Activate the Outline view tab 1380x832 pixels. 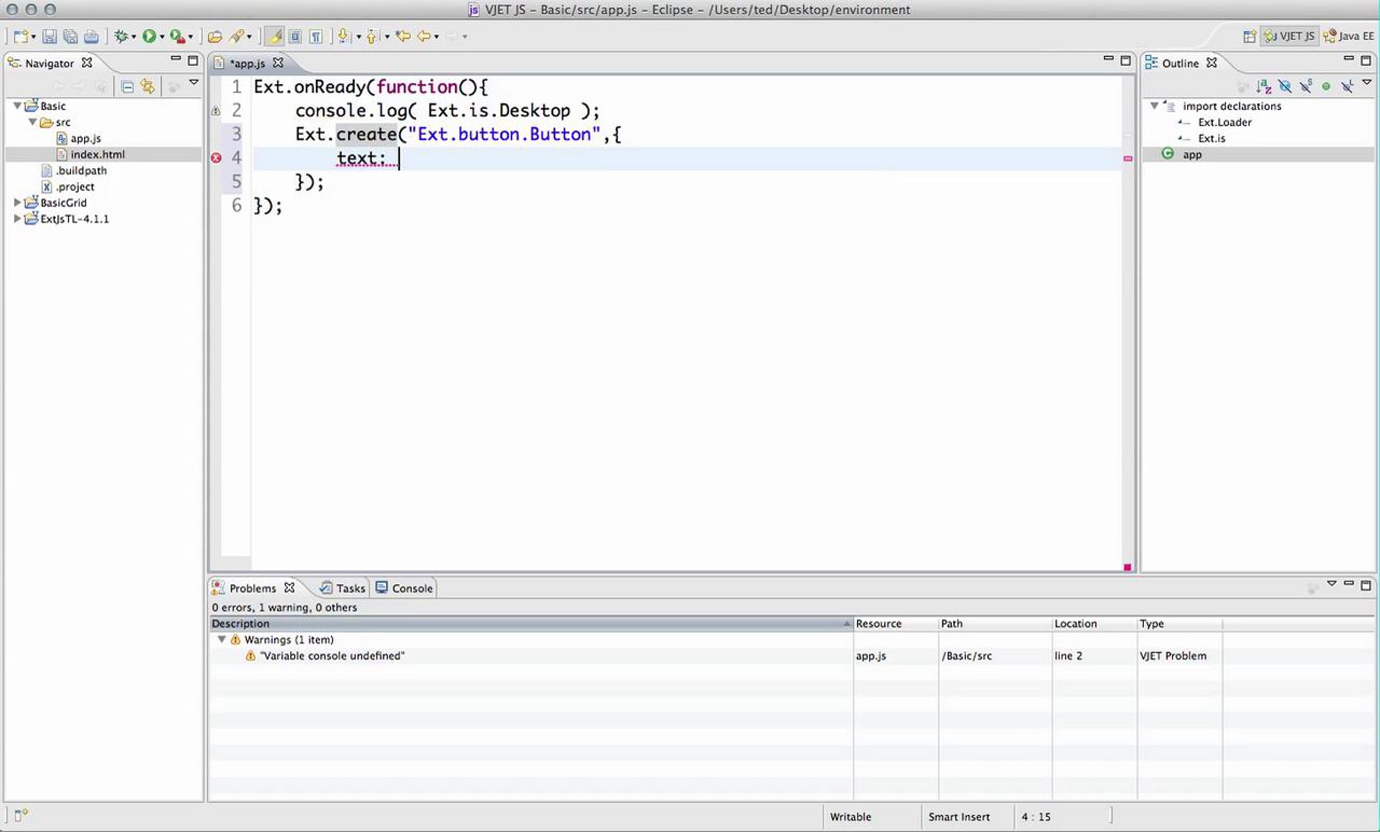[x=1180, y=63]
